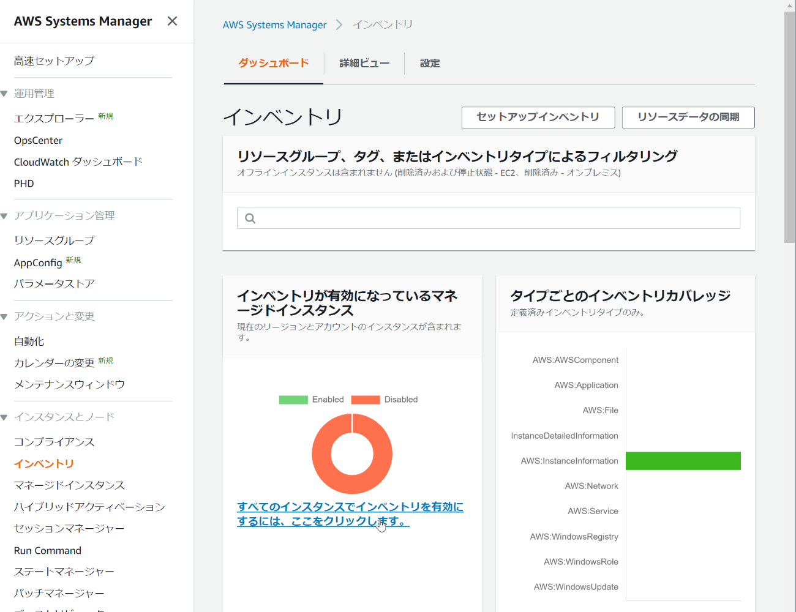This screenshot has height=612, width=796.
Task: Click the タイプごとのインベントリカバレッジ heading
Action: pos(621,296)
